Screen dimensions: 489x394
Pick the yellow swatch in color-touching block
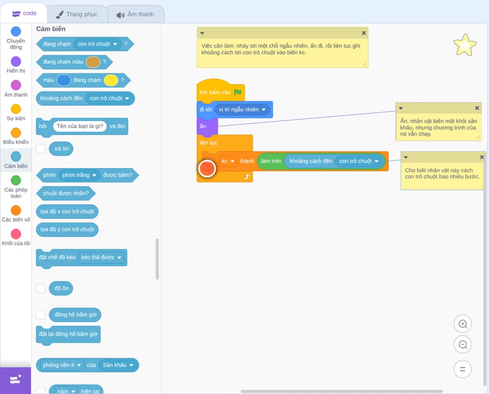point(111,80)
